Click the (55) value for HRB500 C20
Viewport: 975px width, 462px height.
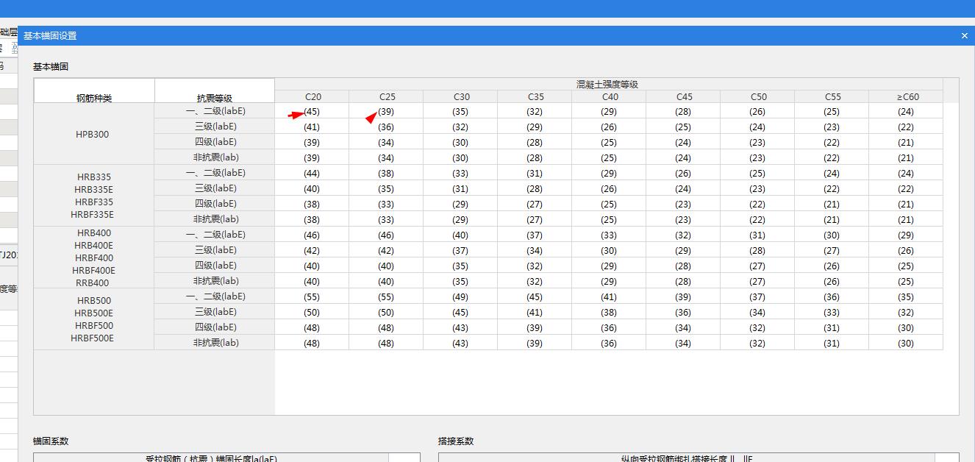point(312,296)
